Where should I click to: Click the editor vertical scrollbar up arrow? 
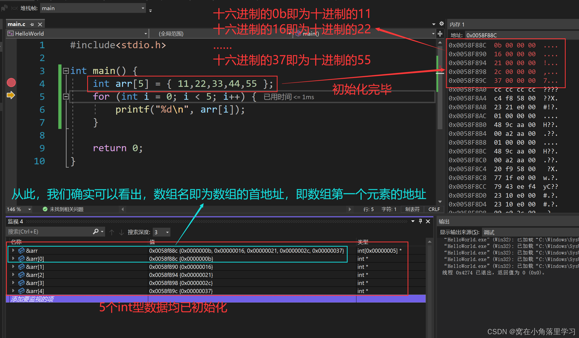click(440, 42)
